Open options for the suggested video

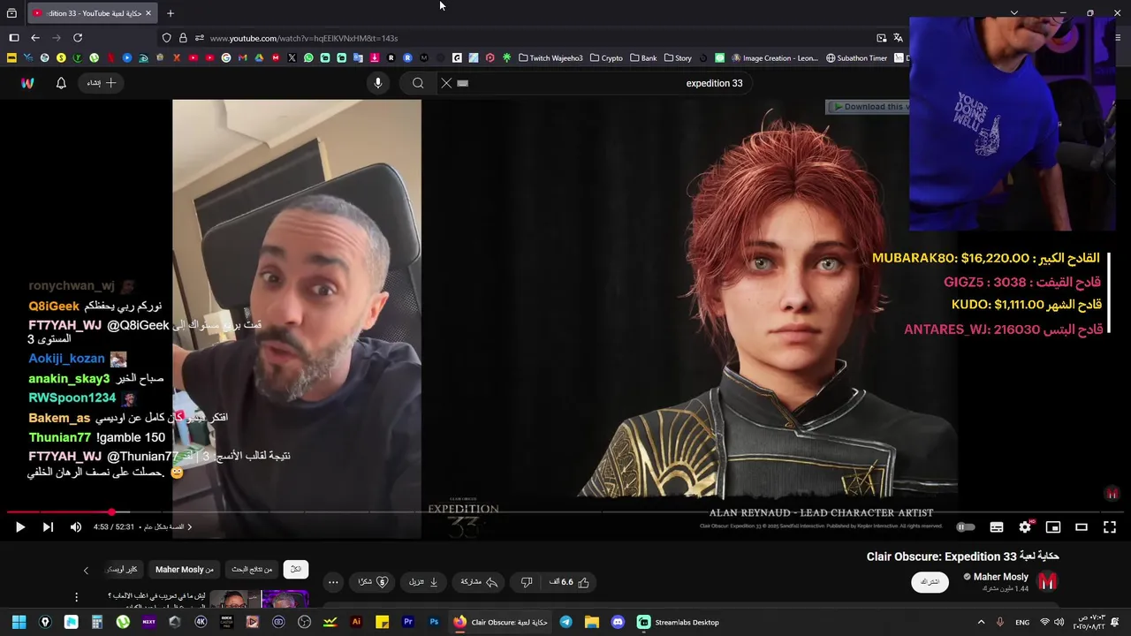[76, 597]
